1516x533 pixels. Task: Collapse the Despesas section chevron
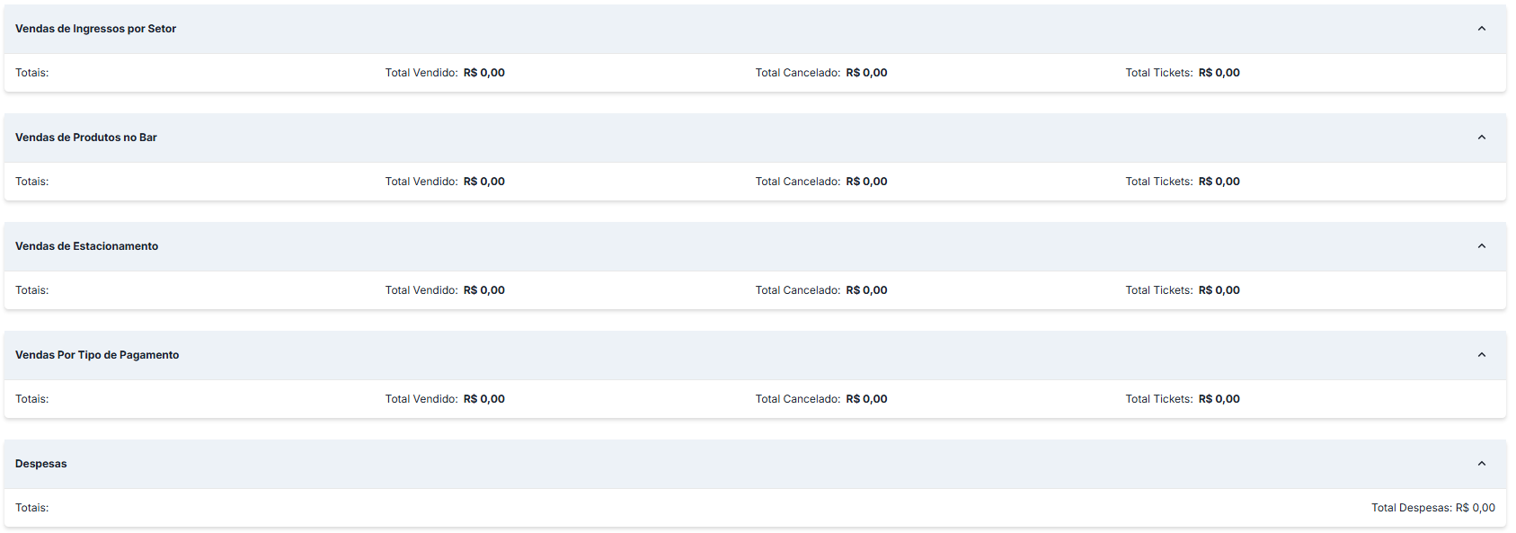point(1482,464)
